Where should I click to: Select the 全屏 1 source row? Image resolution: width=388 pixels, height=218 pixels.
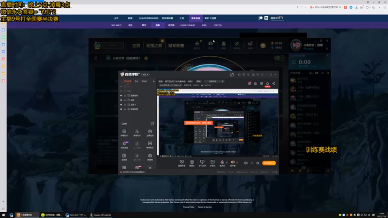click(x=137, y=105)
